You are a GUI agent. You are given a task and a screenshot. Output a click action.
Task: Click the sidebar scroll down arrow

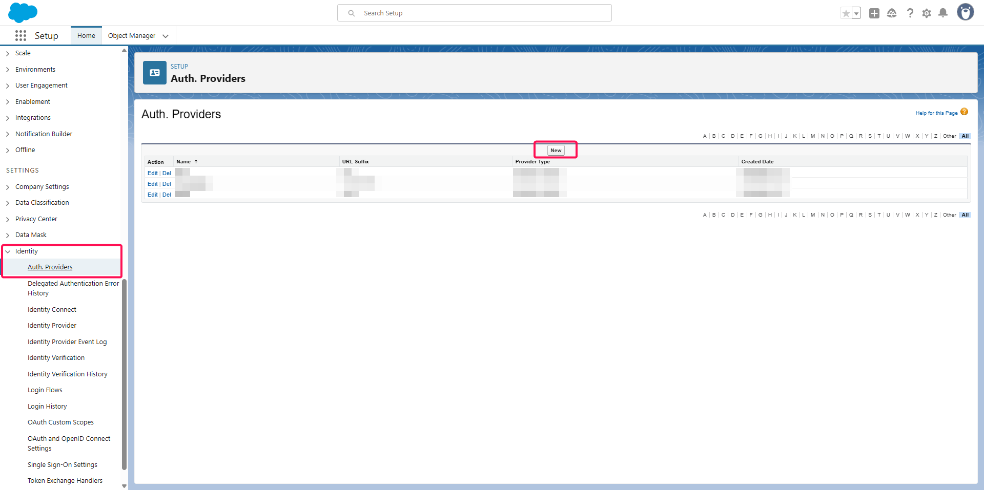[x=124, y=486]
